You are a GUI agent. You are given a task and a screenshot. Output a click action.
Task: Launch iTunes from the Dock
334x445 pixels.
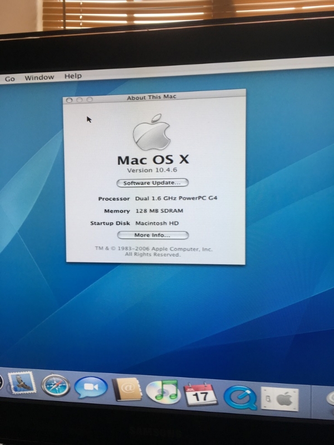[164, 392]
